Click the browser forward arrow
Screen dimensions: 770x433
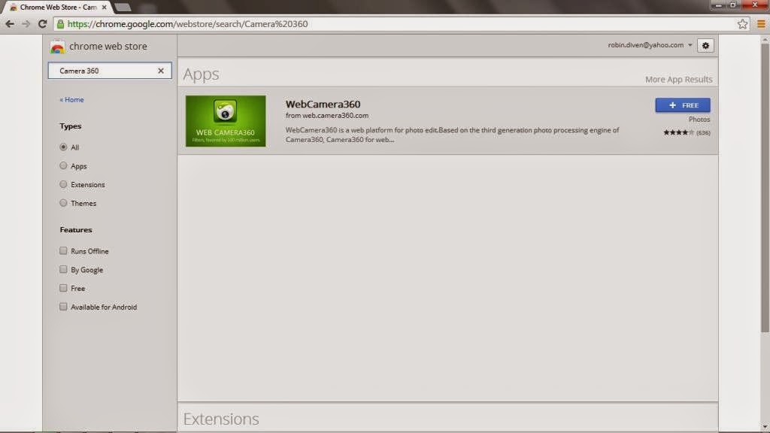point(26,24)
